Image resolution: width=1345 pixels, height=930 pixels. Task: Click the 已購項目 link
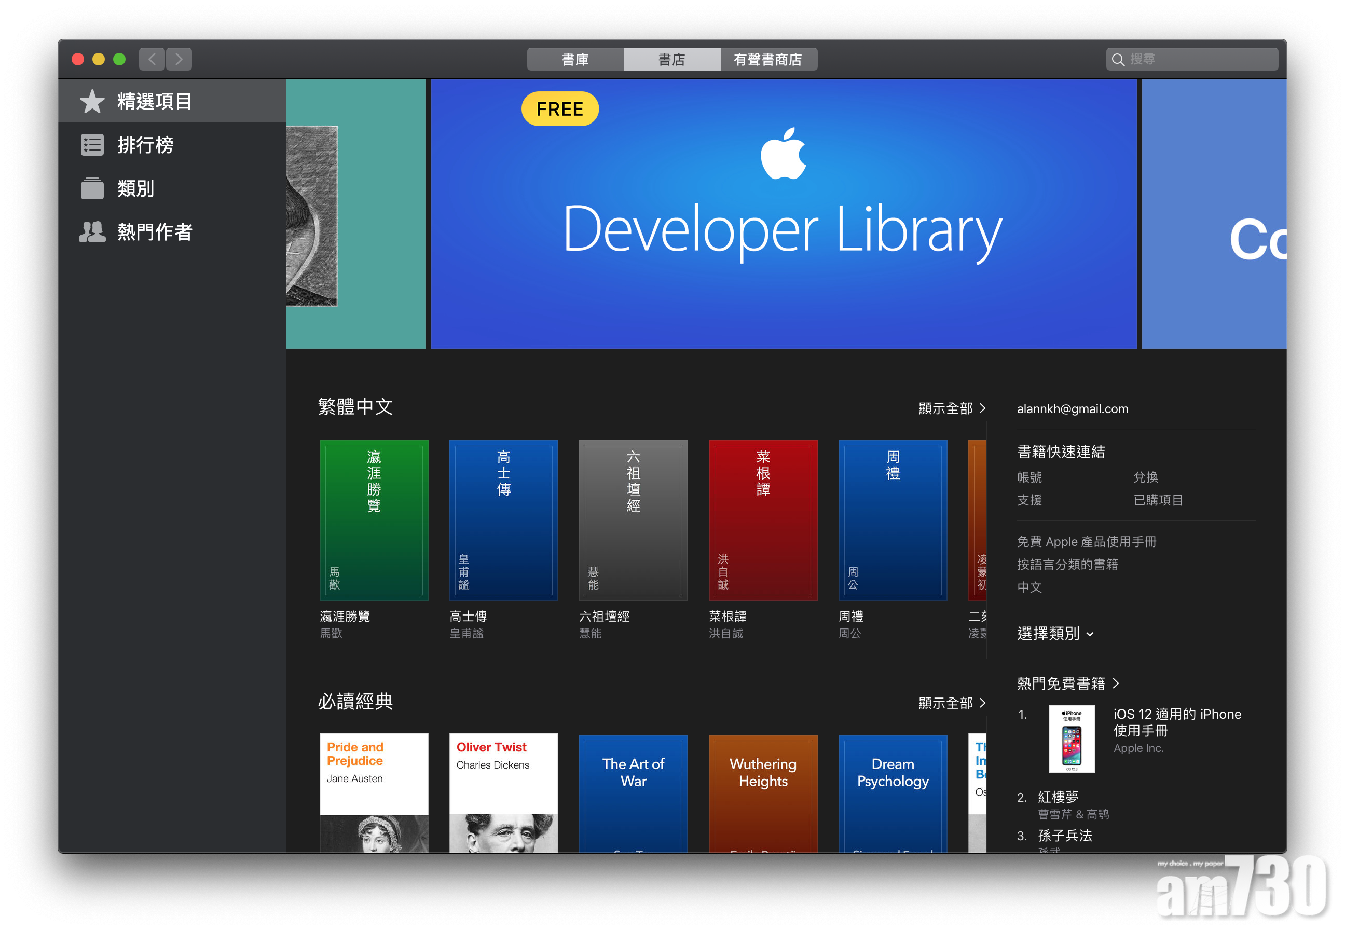1158,500
